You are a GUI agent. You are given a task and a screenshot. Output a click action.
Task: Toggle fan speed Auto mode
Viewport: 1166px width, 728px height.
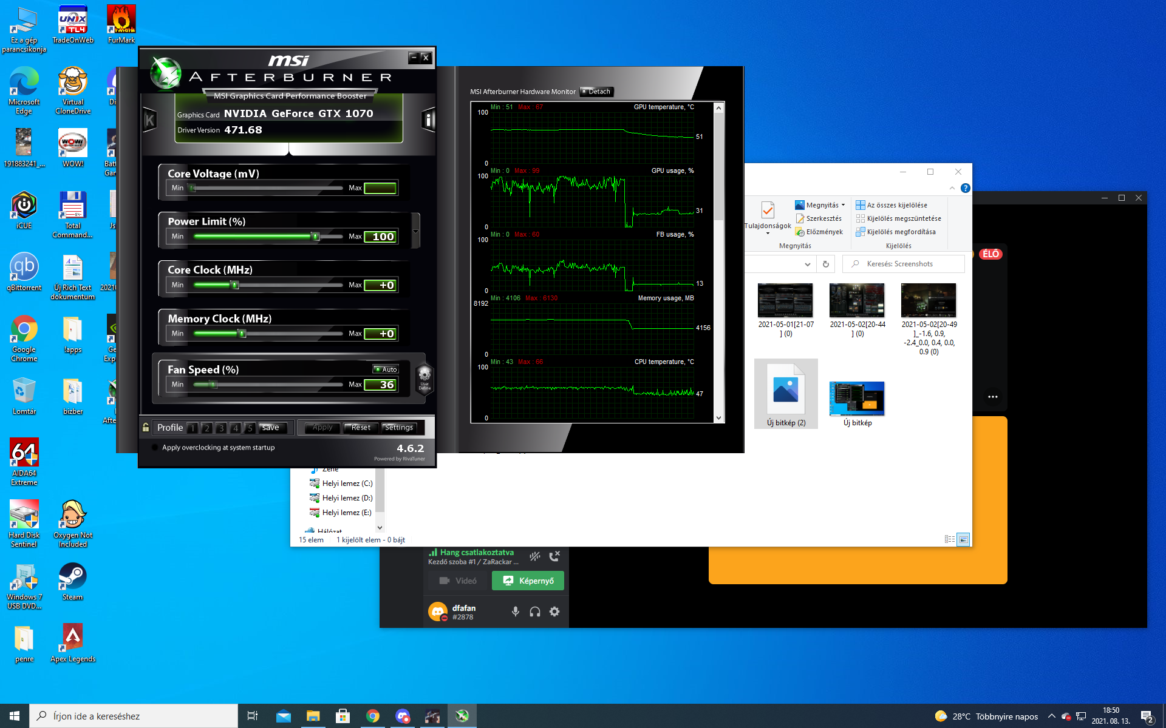(x=386, y=369)
